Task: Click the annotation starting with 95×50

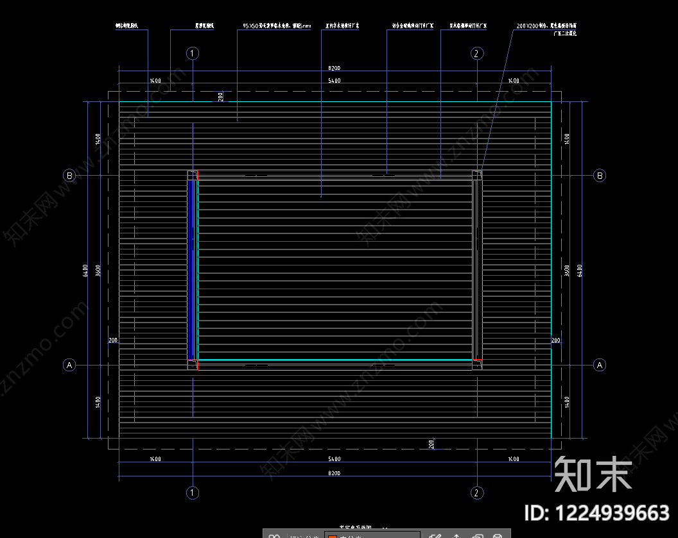Action: pos(277,26)
